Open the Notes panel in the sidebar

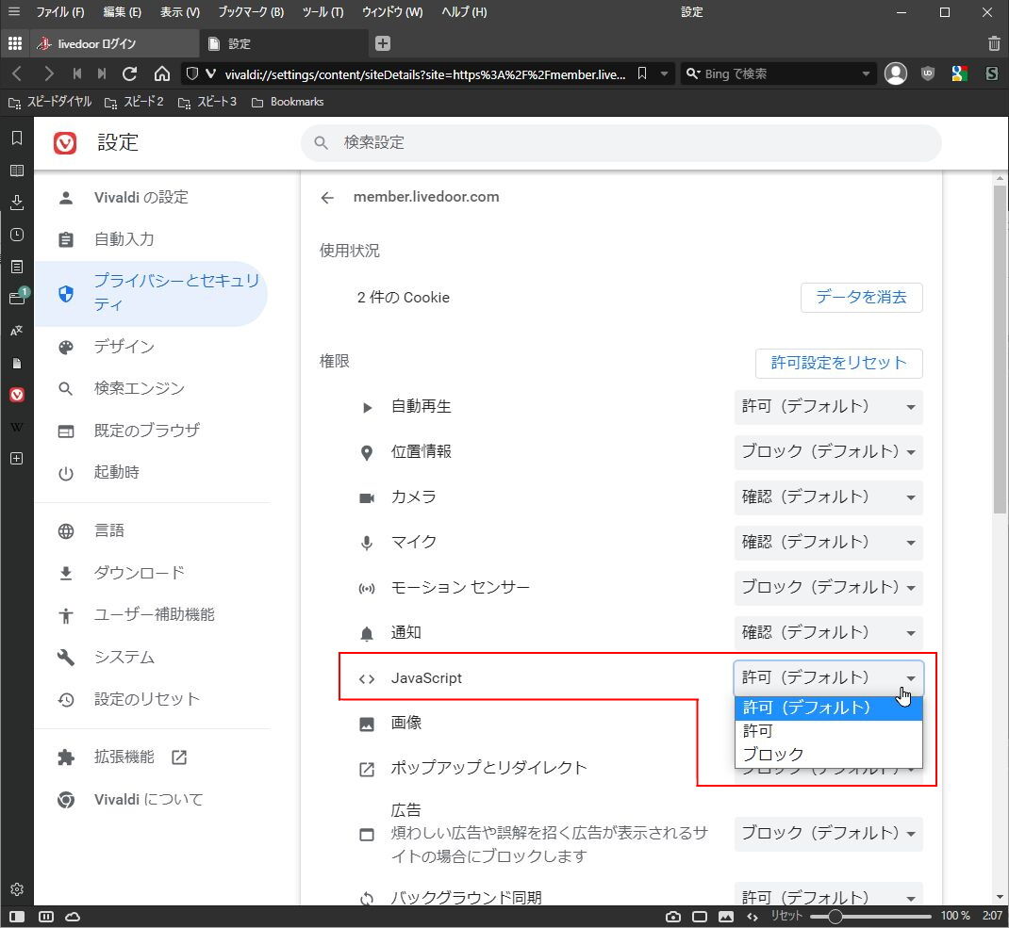pyautogui.click(x=16, y=267)
